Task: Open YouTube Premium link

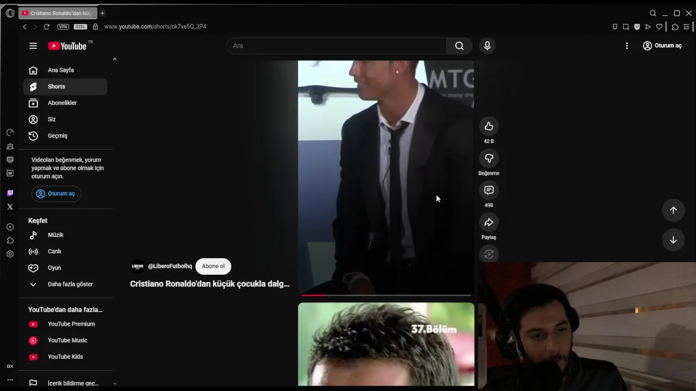Action: [65, 324]
